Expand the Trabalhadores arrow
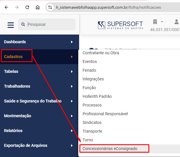 pyautogui.click(x=72, y=86)
